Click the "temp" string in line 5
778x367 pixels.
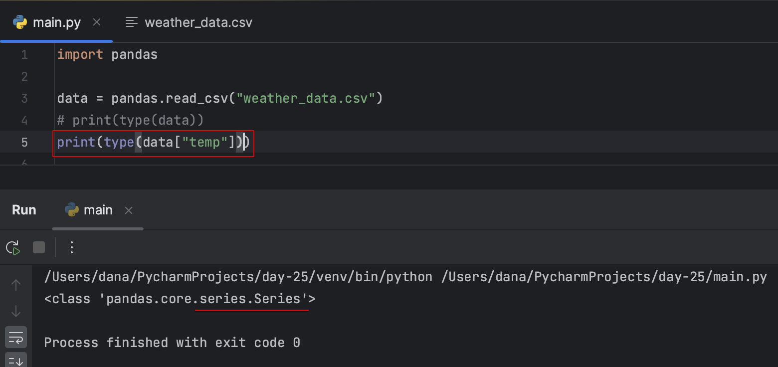point(205,142)
